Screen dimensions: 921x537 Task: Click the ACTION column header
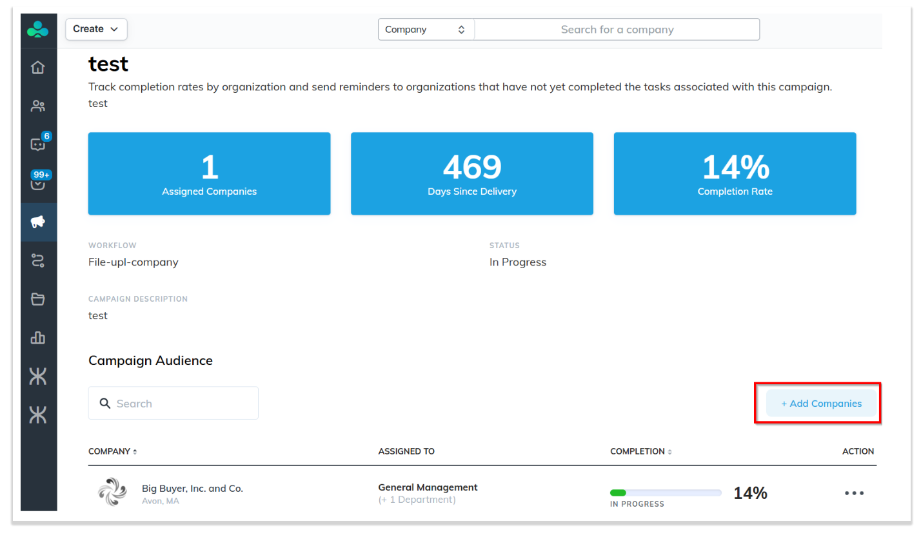[x=858, y=451]
